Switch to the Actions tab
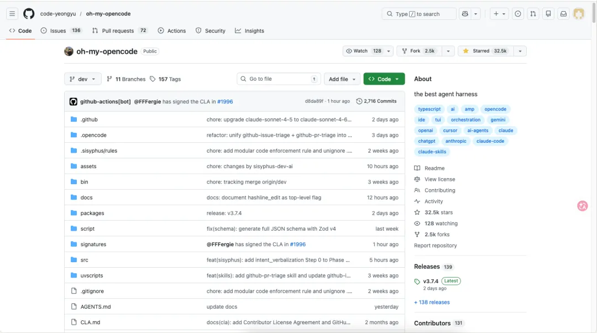 [172, 30]
